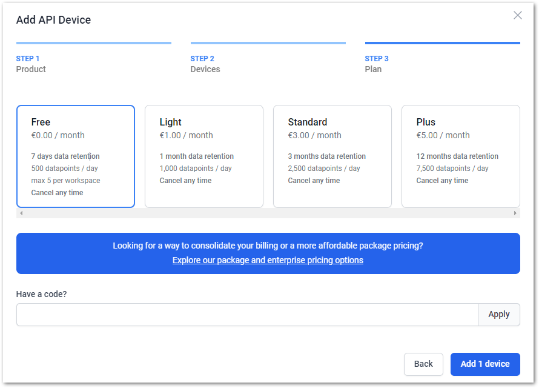Select the Free plan card
539x388 pixels.
[76, 156]
